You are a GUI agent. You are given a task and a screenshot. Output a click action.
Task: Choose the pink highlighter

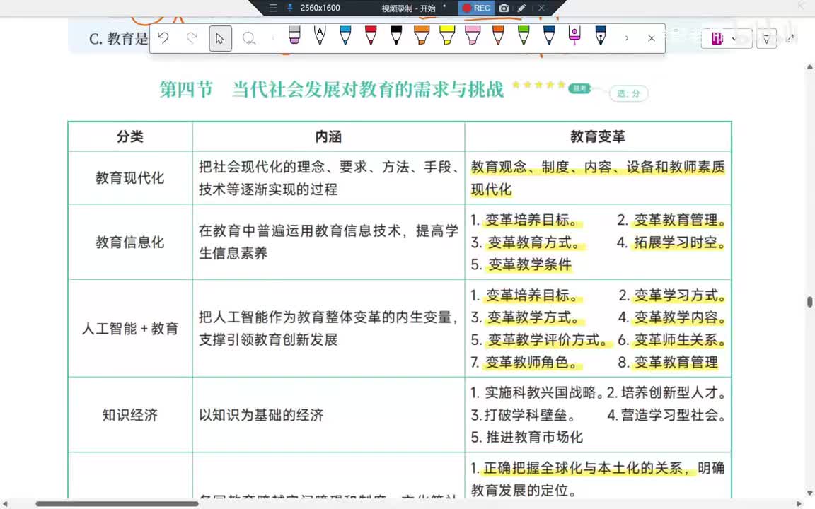click(x=473, y=35)
